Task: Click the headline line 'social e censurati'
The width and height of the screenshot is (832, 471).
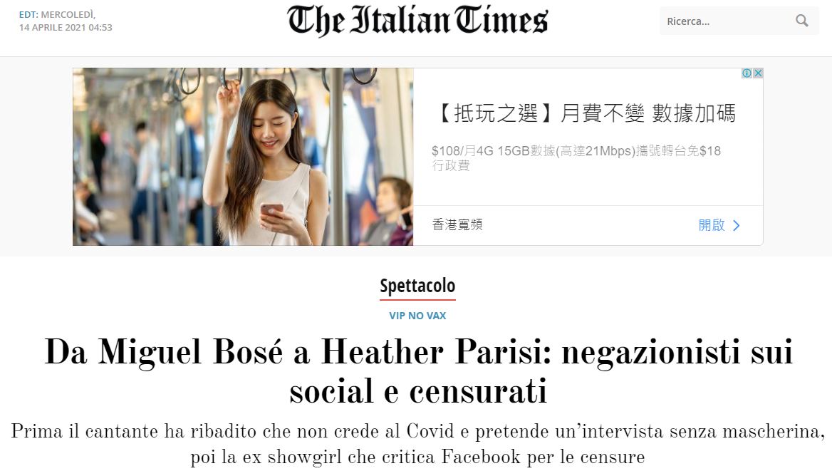Action: [x=418, y=391]
